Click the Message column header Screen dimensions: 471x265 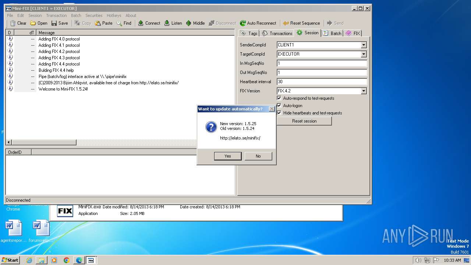coord(135,33)
